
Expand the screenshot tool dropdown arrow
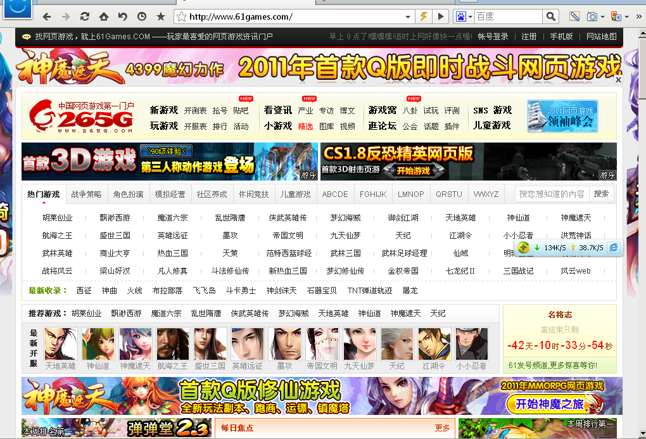(x=602, y=17)
